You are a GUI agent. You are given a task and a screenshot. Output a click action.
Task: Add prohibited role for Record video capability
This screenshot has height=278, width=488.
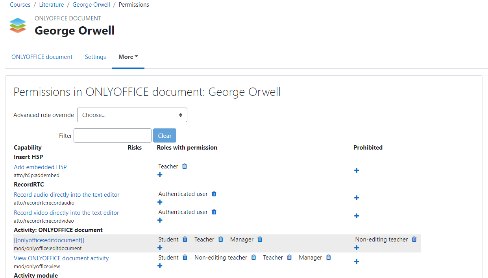tap(357, 216)
